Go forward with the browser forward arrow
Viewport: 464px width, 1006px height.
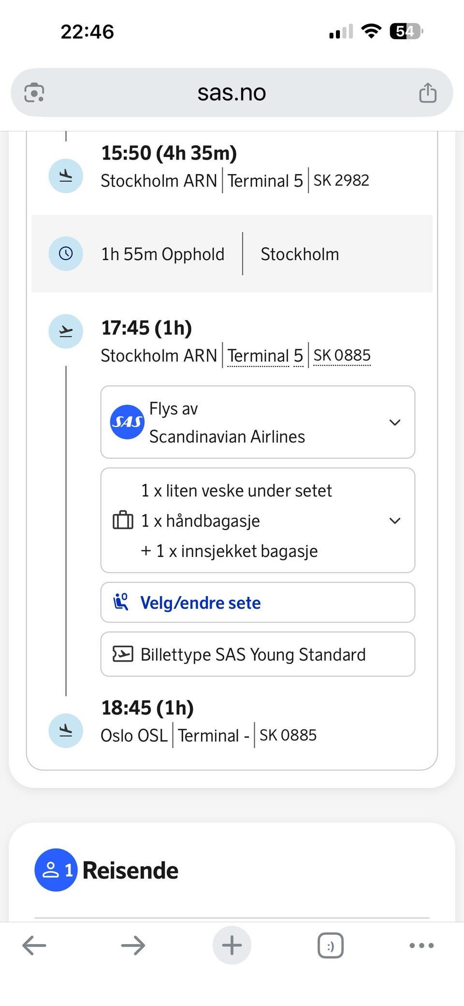tap(133, 945)
